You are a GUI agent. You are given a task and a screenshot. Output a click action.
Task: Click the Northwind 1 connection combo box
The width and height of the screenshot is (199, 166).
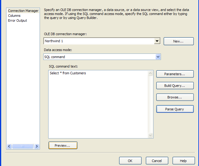(102, 41)
